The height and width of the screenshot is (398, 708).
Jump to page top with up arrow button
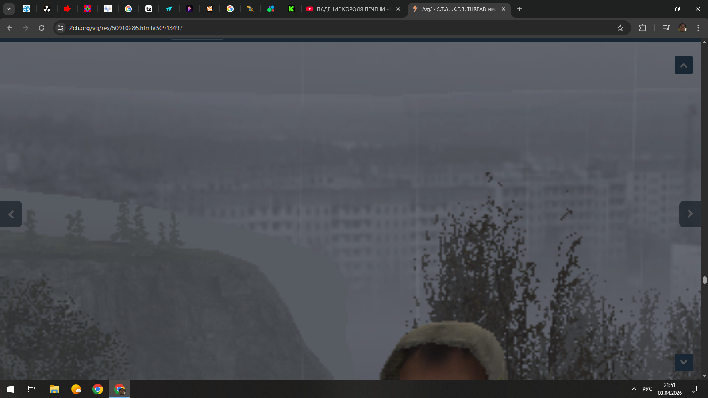pyautogui.click(x=684, y=65)
